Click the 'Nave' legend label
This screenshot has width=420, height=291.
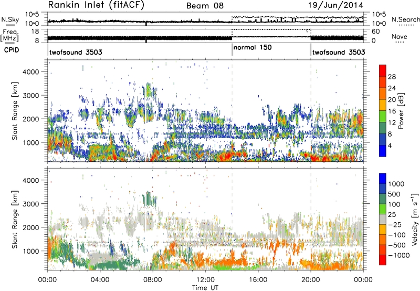(400, 37)
